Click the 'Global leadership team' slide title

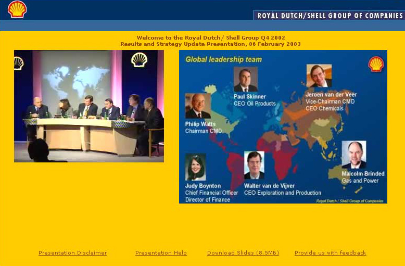(224, 60)
